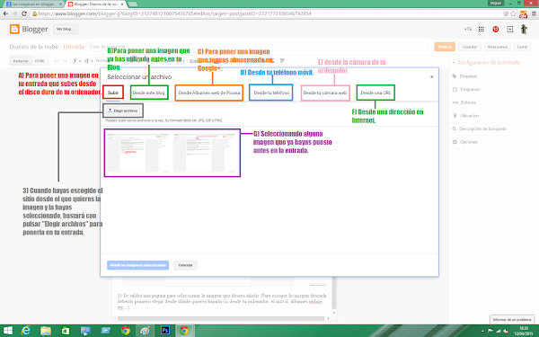
Task: Open the Google account profile avatar
Action: tap(524, 29)
